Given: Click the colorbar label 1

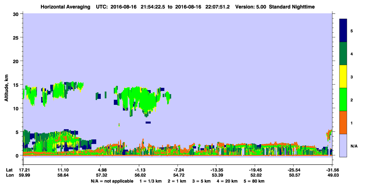Looking at the screenshot, I should point(351,123).
